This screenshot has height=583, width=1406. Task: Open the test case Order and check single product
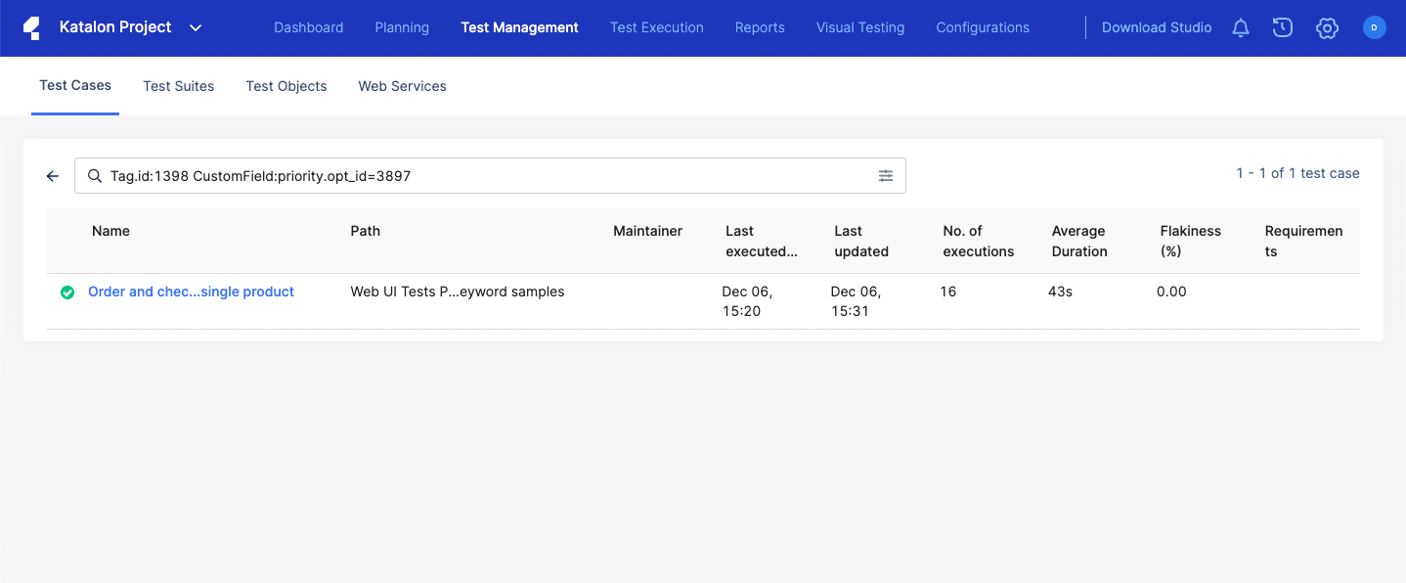click(x=190, y=291)
